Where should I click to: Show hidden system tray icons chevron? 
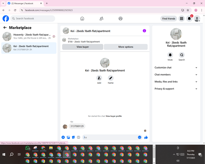click(x=174, y=155)
